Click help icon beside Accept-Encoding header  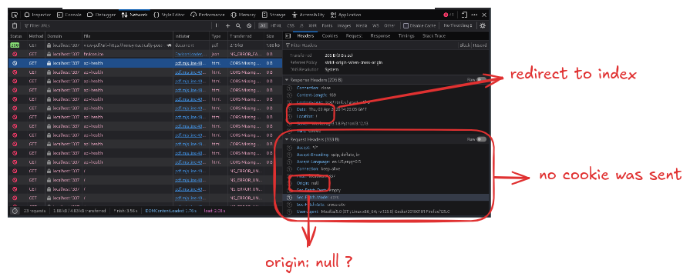tap(289, 155)
